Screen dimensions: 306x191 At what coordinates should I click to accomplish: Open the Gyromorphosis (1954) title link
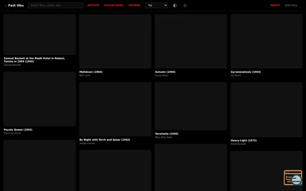[x=246, y=72]
